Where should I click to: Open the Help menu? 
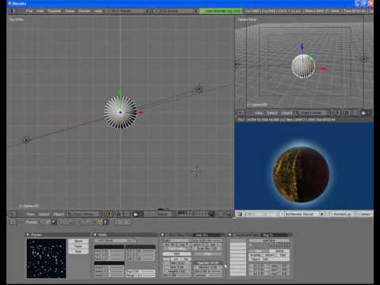tap(98, 11)
